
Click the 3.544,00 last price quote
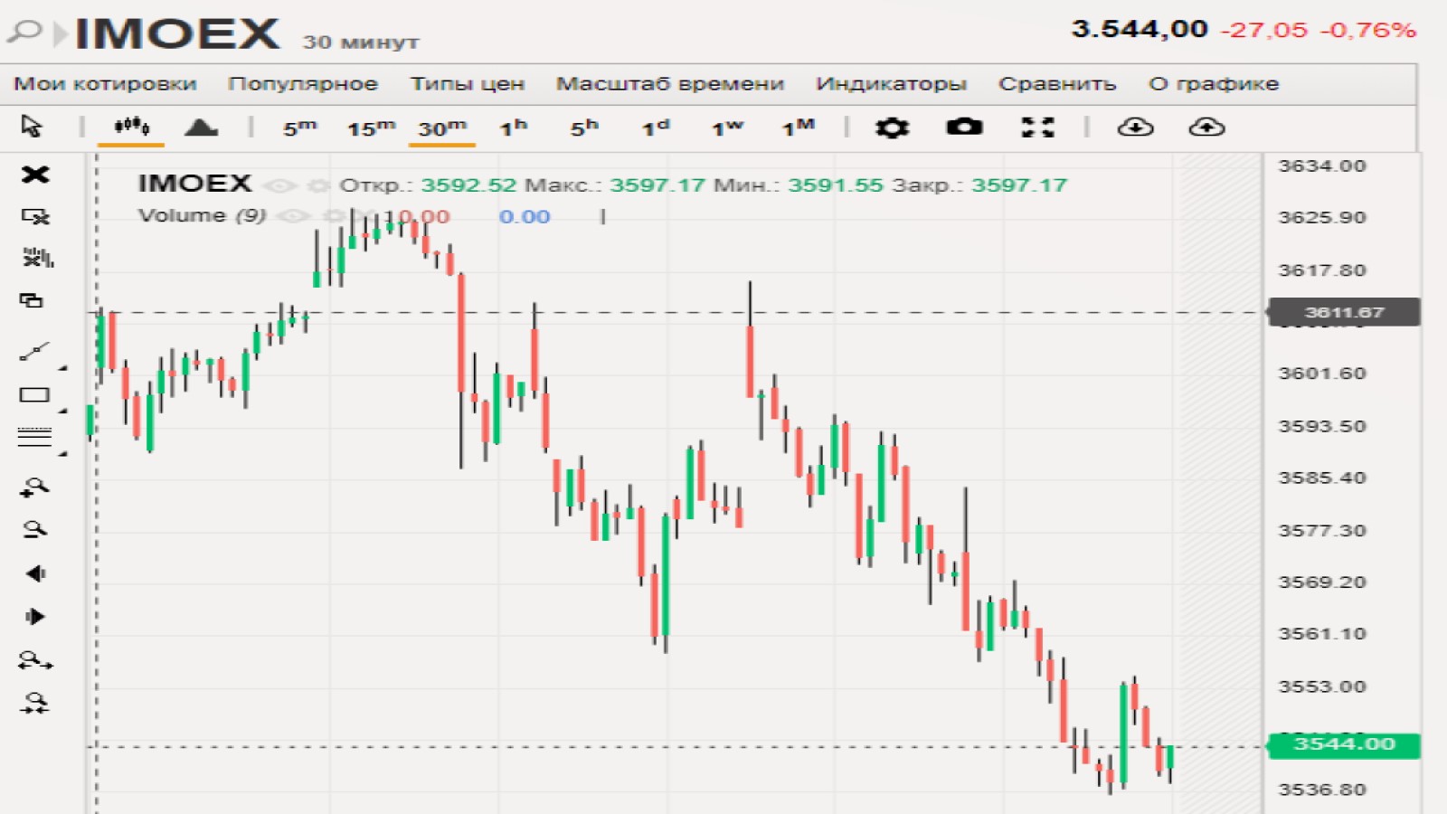point(1140,30)
